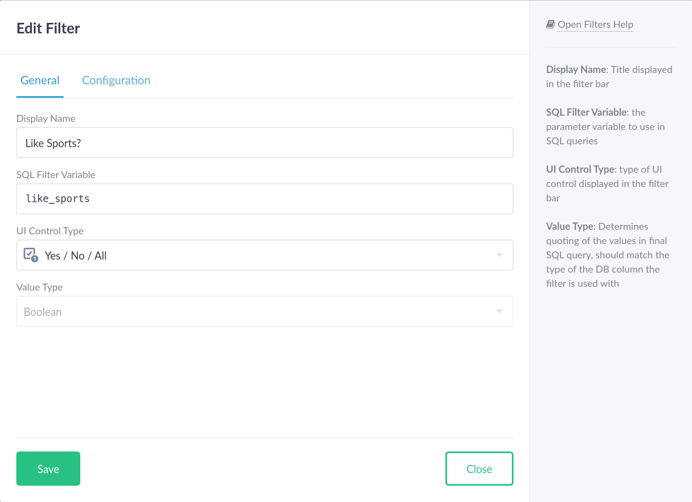The image size is (692, 502).
Task: Click the UI Control Type help text
Action: (607, 184)
